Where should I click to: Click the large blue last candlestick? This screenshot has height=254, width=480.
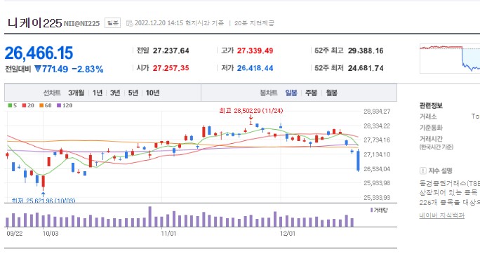tap(358, 161)
